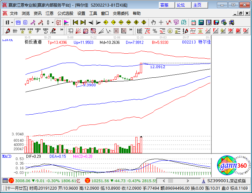252x193 pixels.
Task: Click the scrollbar left arrow button
Action: (164, 181)
